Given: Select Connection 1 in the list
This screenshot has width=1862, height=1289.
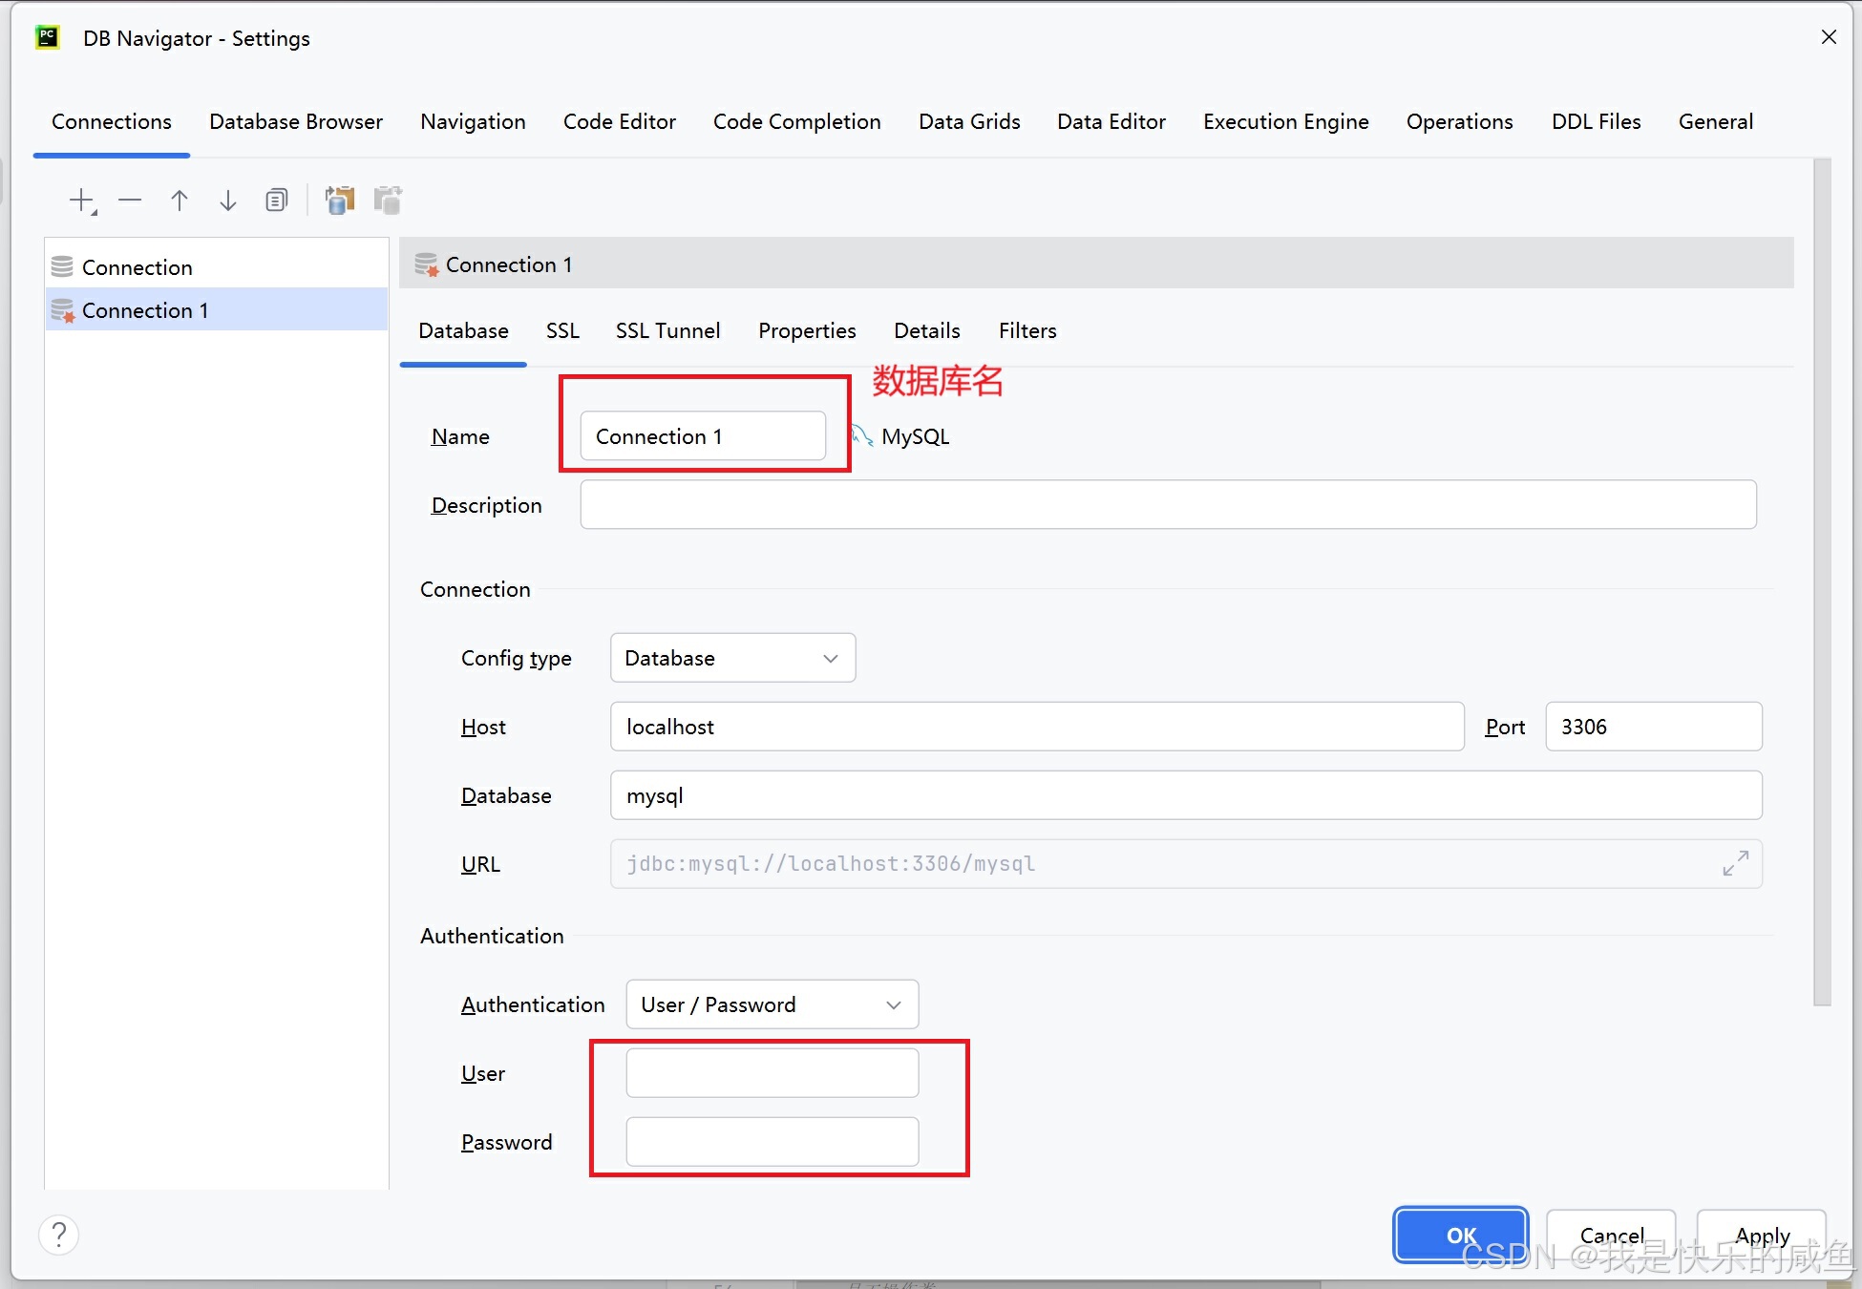Looking at the screenshot, I should click(145, 310).
